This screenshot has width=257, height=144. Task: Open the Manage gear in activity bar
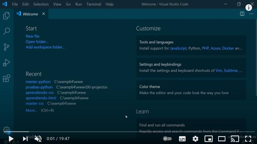coord(7,130)
